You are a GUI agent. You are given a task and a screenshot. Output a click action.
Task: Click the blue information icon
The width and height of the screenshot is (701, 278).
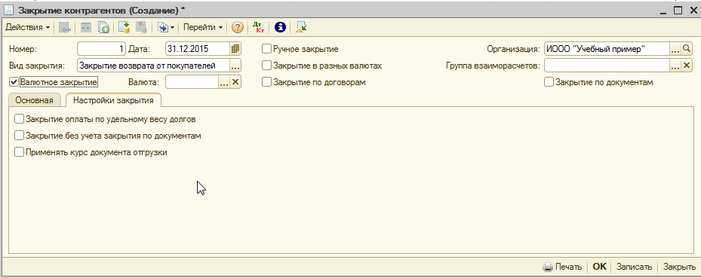pos(280,28)
